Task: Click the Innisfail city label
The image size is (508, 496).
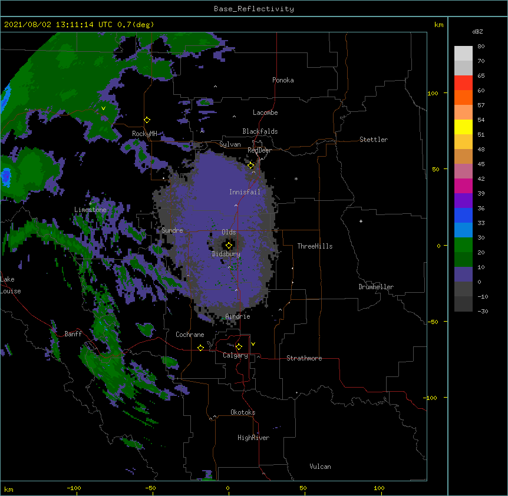Action: pos(245,192)
